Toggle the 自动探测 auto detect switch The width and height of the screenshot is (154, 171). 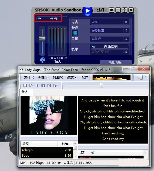click(x=110, y=47)
